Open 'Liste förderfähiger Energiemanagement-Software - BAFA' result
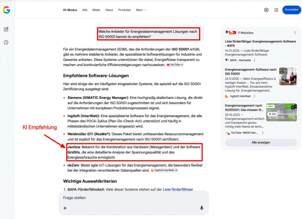The height and width of the screenshot is (219, 302). pos(260,44)
